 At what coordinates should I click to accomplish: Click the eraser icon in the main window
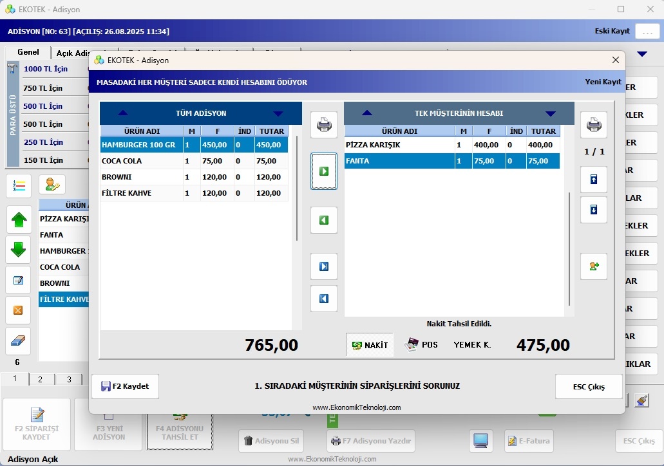coord(18,340)
